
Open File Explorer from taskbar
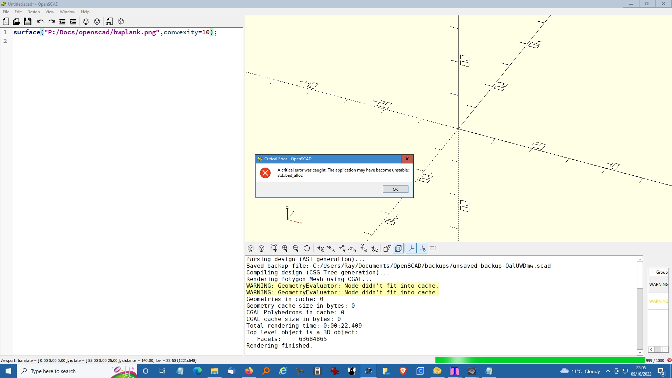[x=214, y=371]
